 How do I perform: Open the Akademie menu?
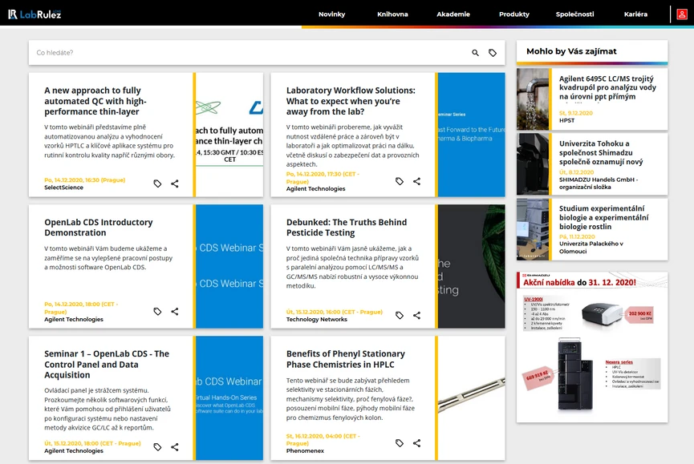tap(453, 14)
